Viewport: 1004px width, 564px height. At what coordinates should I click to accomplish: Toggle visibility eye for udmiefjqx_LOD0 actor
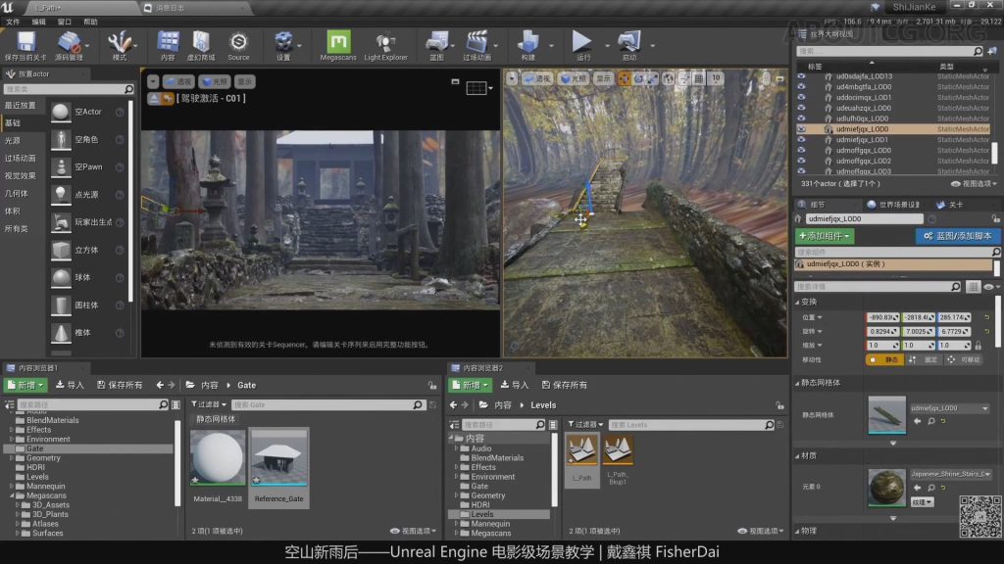click(x=801, y=129)
